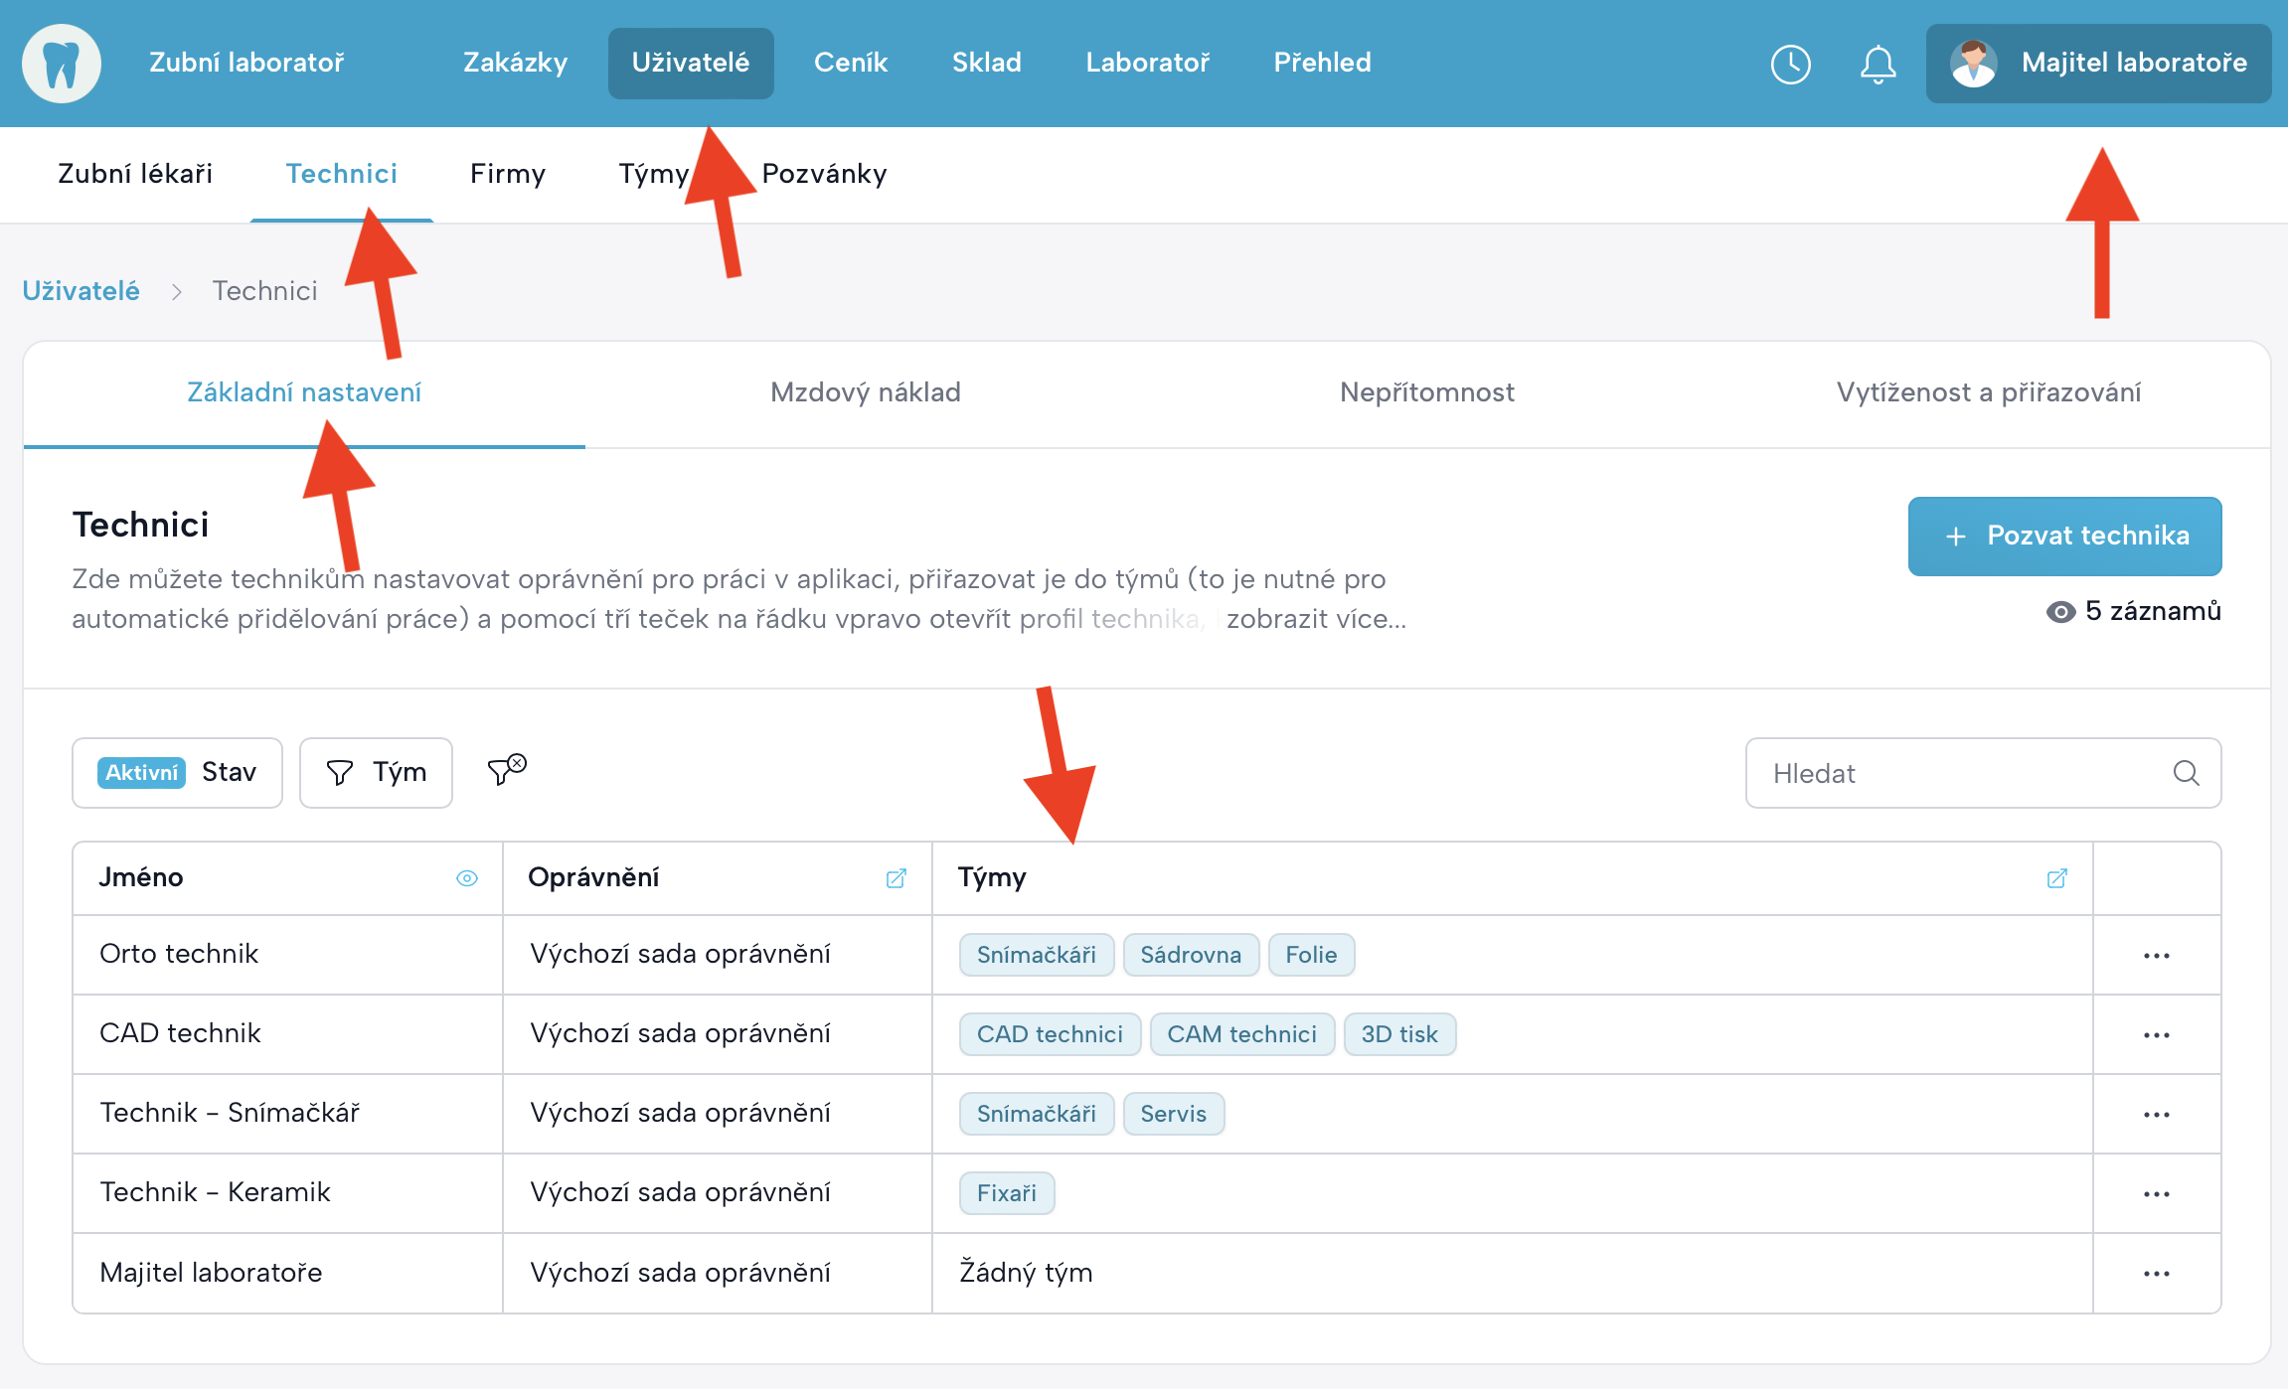Switch to Mzdový náklad tab
Screen dimensions: 2288x1389
(865, 392)
